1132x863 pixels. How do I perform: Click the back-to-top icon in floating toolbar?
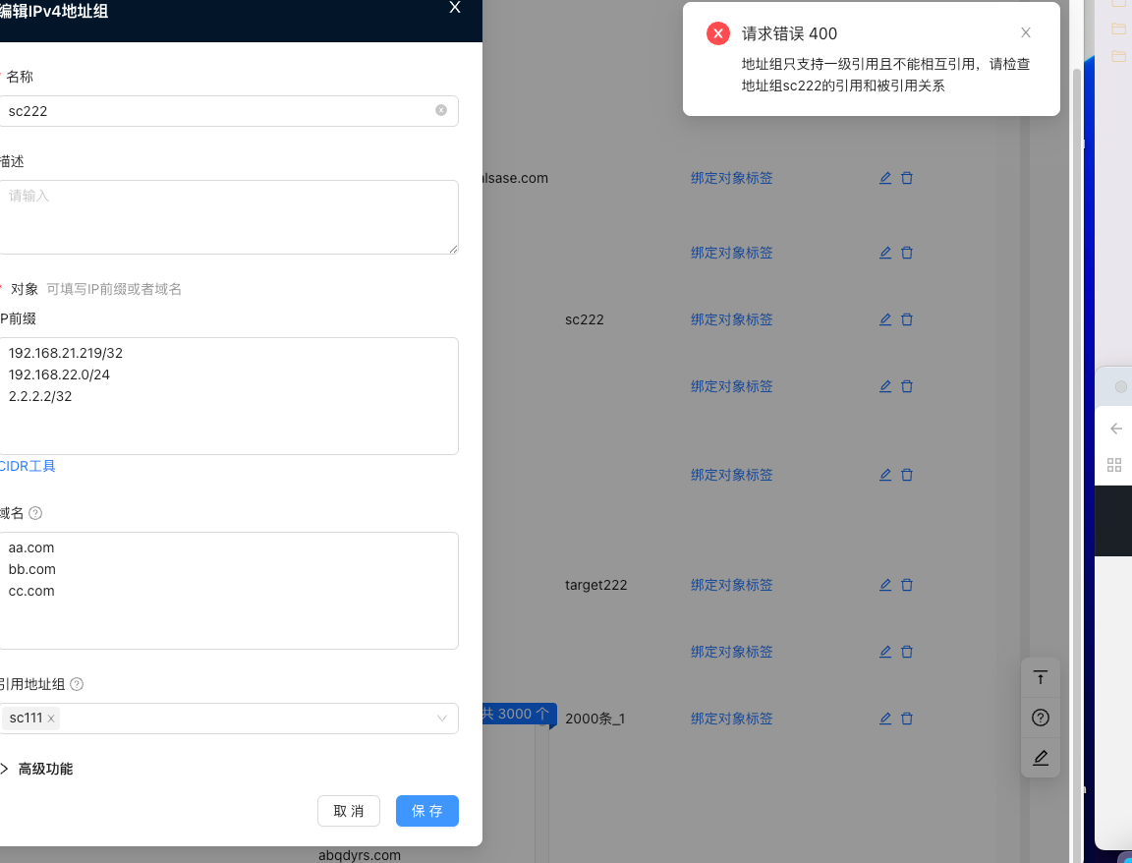1040,677
